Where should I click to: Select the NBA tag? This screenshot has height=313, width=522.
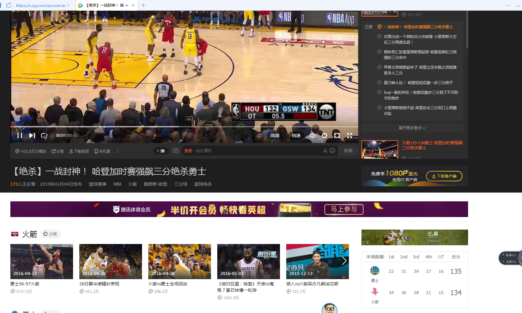tap(117, 184)
